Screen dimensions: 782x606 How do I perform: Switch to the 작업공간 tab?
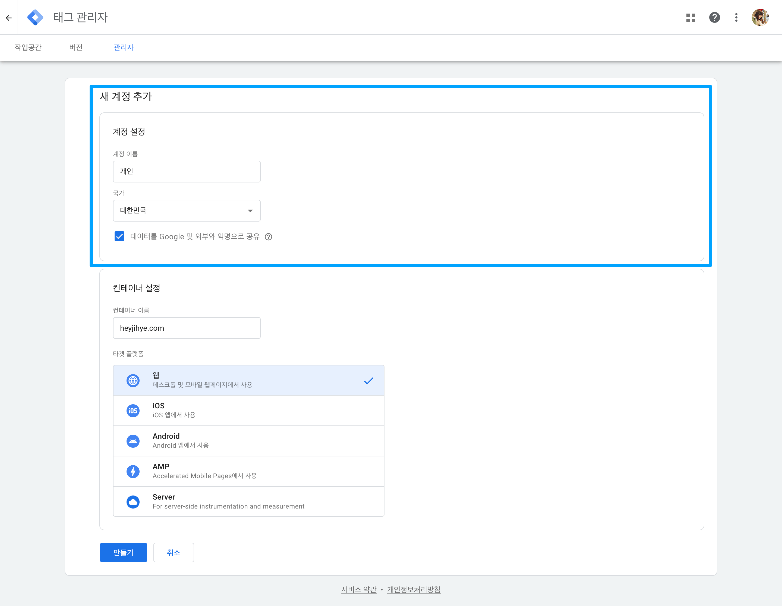click(28, 47)
